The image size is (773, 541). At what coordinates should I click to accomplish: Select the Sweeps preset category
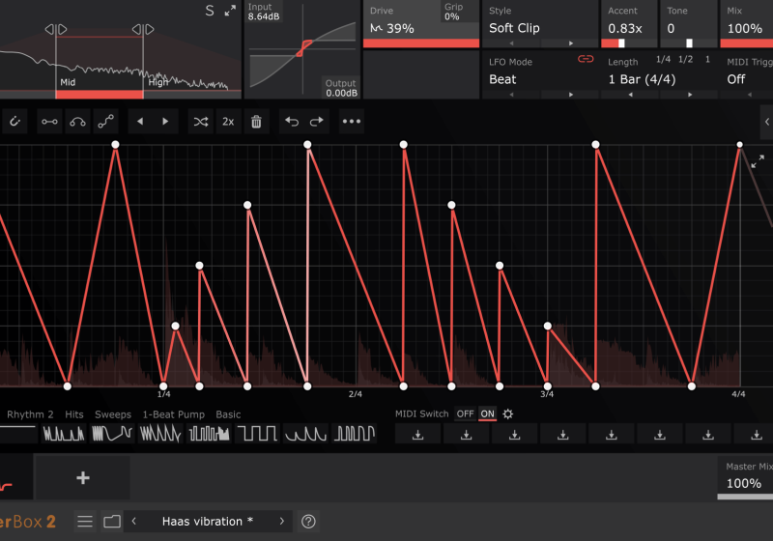(x=112, y=414)
